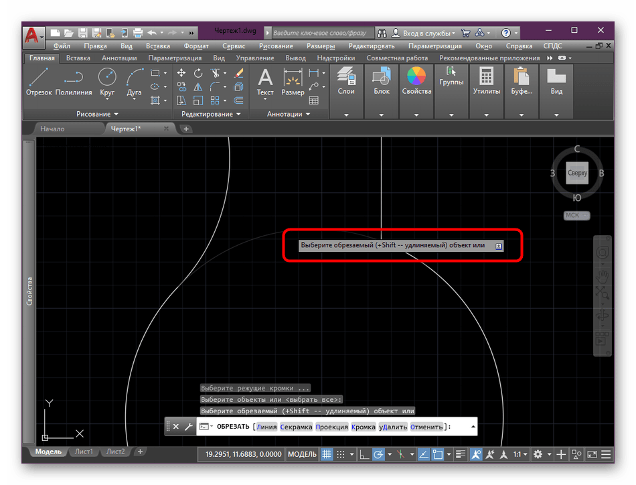Choose the Кромка option in command line
636x485 pixels.
click(363, 427)
